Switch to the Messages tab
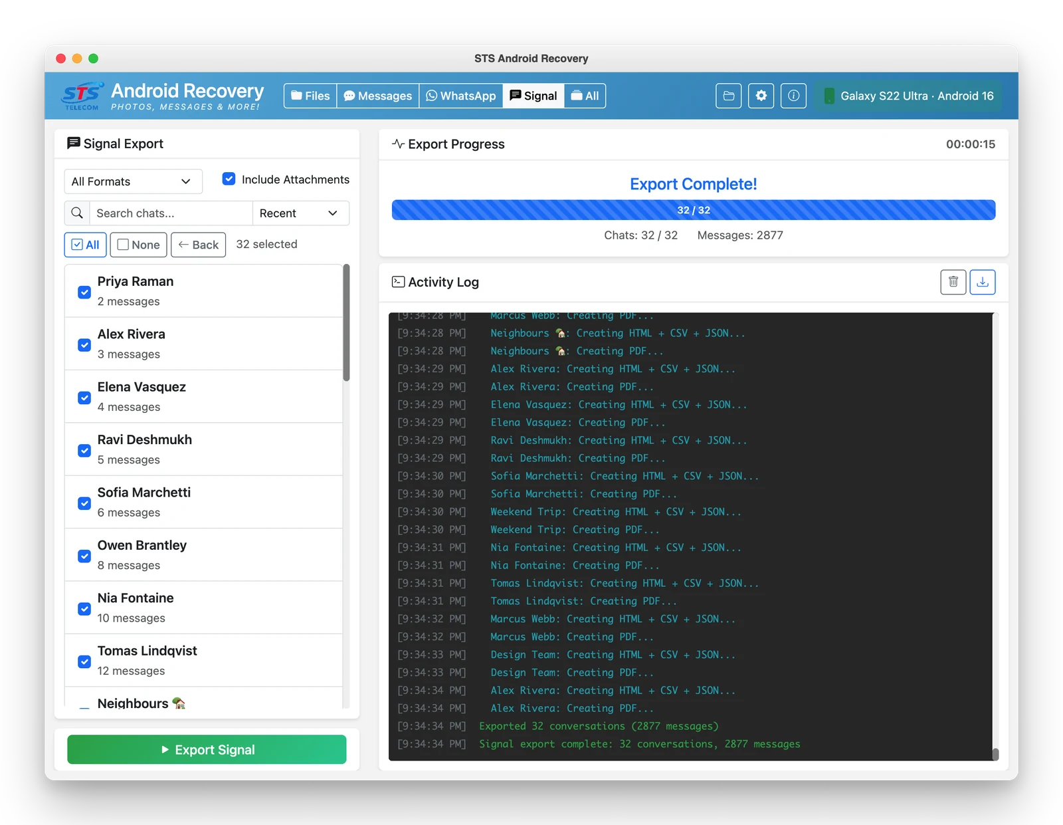Screen dimensions: 1063x825 point(378,96)
